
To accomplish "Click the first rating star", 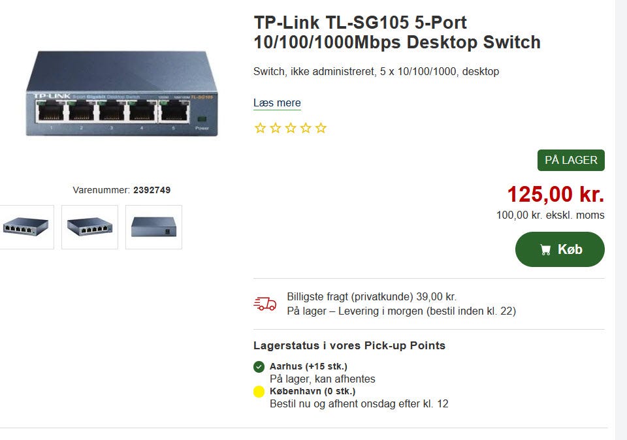I will click(x=260, y=128).
